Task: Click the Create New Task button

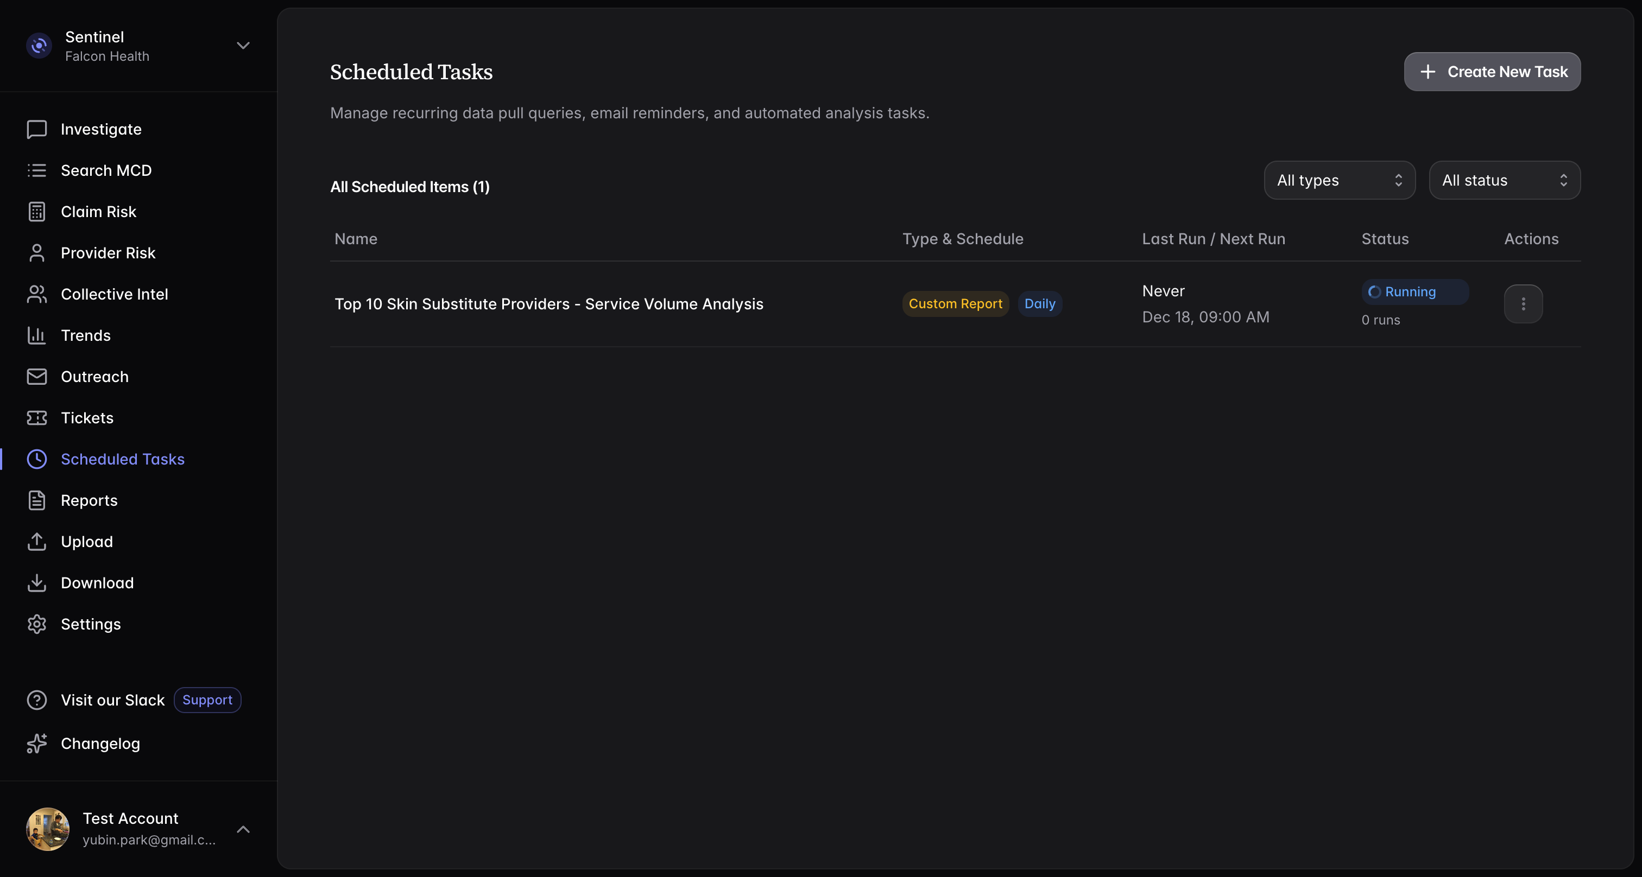Action: pos(1492,71)
